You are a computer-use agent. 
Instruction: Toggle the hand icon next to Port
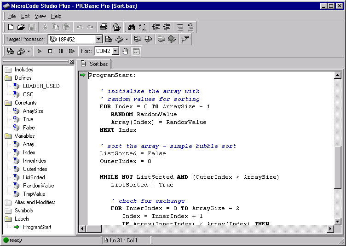click(125, 51)
